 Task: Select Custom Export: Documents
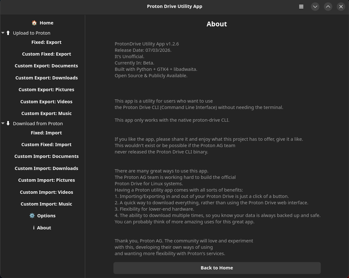(46, 66)
